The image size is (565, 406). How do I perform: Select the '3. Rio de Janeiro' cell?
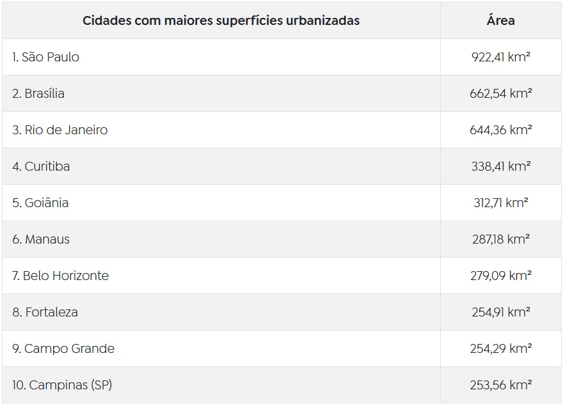221,130
